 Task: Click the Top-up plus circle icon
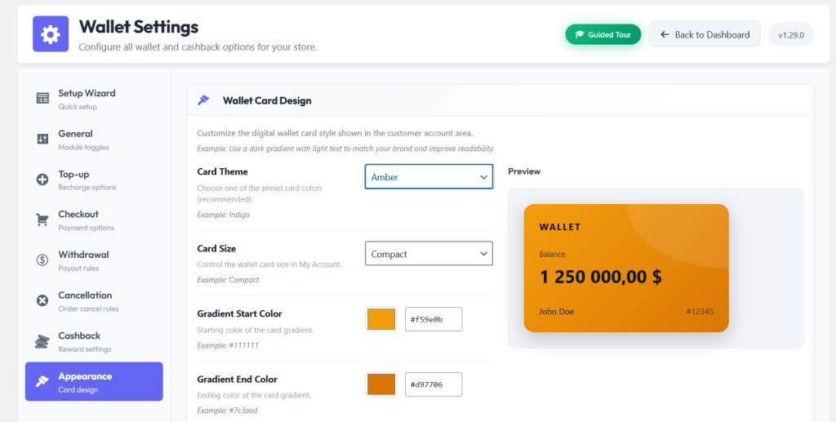click(42, 180)
